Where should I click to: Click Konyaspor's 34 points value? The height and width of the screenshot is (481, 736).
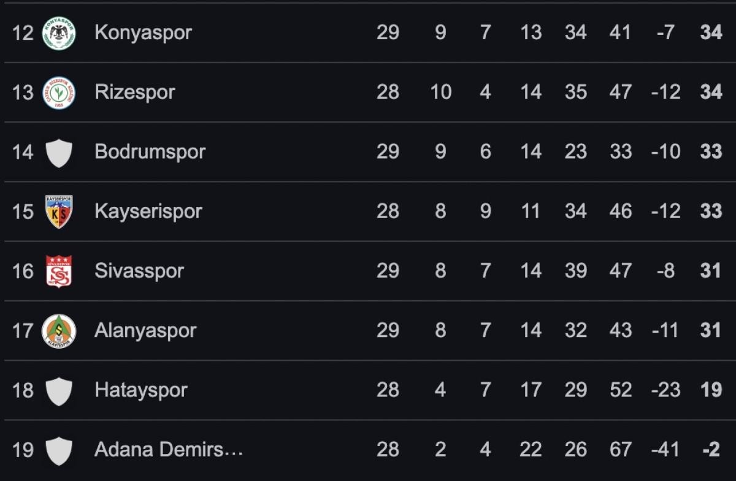(711, 33)
